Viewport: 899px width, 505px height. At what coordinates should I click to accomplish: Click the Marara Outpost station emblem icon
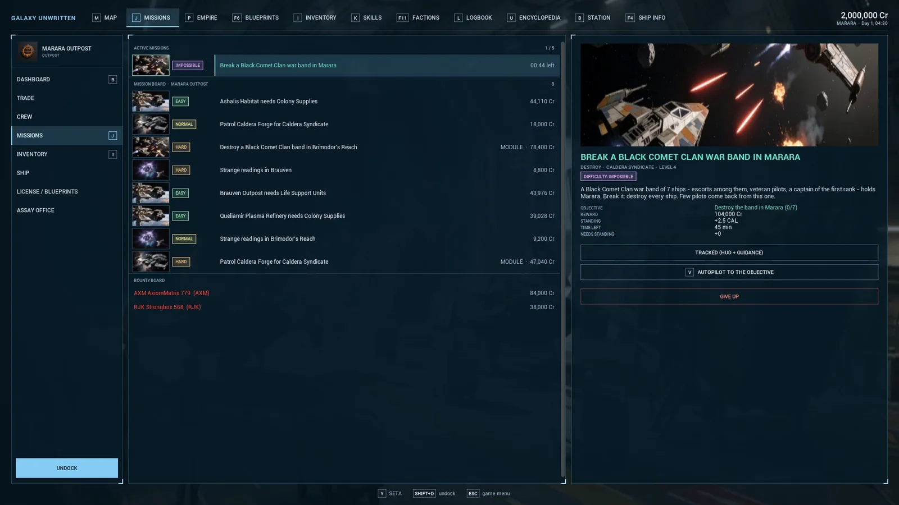tap(28, 51)
